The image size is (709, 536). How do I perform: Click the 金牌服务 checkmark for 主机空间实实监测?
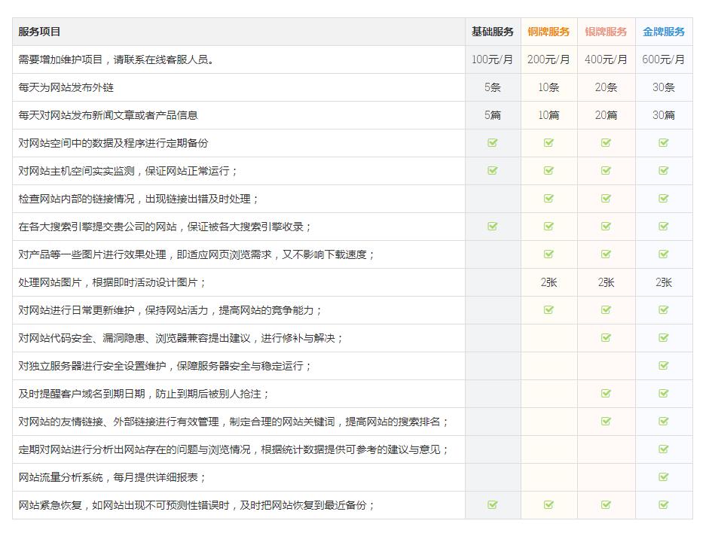[663, 170]
